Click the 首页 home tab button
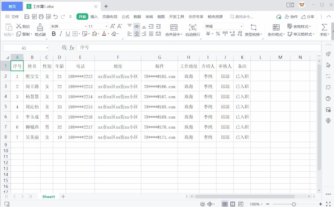This screenshot has height=207, width=334. pyautogui.click(x=11, y=6)
